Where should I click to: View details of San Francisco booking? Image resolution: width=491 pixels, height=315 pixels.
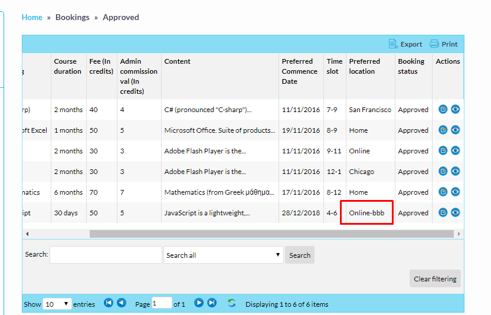coord(455,109)
